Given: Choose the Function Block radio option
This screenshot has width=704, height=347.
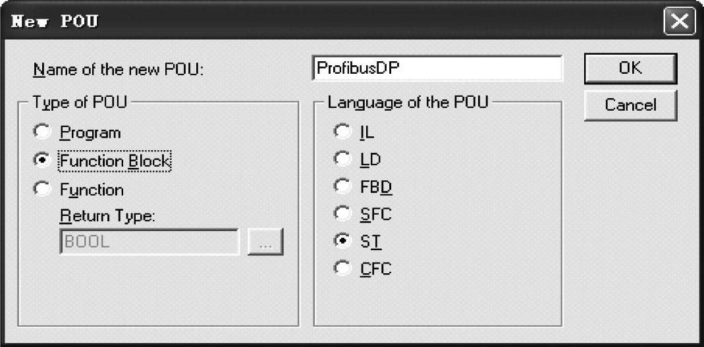Looking at the screenshot, I should point(43,161).
